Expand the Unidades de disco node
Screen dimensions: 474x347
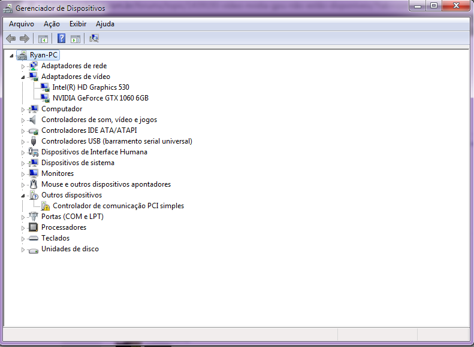(x=23, y=249)
